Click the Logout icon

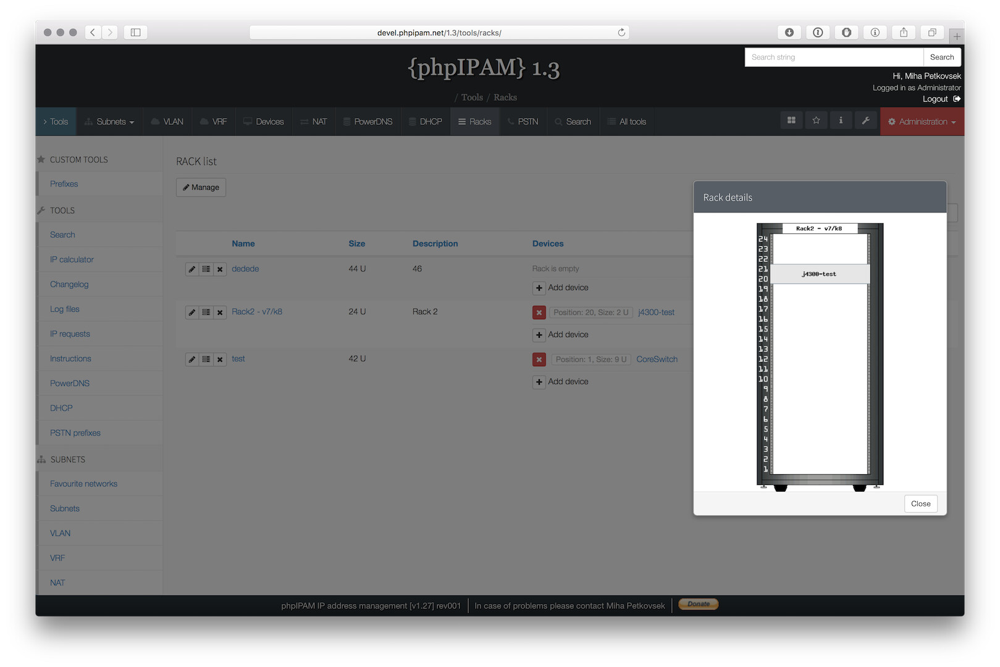coord(957,99)
